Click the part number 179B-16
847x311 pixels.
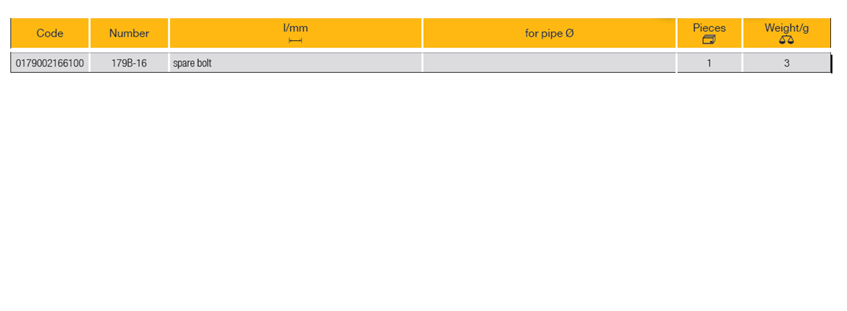[129, 63]
